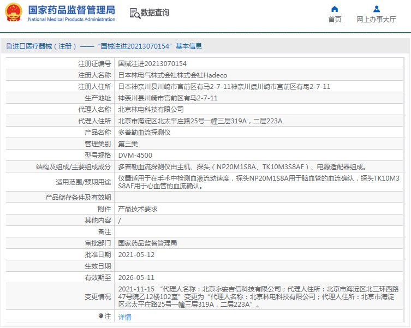
Task: Select approval date 2021-05-12
Action: pos(136,255)
